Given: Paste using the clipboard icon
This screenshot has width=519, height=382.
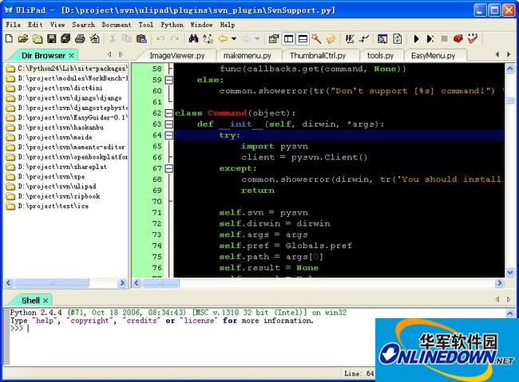Looking at the screenshot, I should pos(141,39).
